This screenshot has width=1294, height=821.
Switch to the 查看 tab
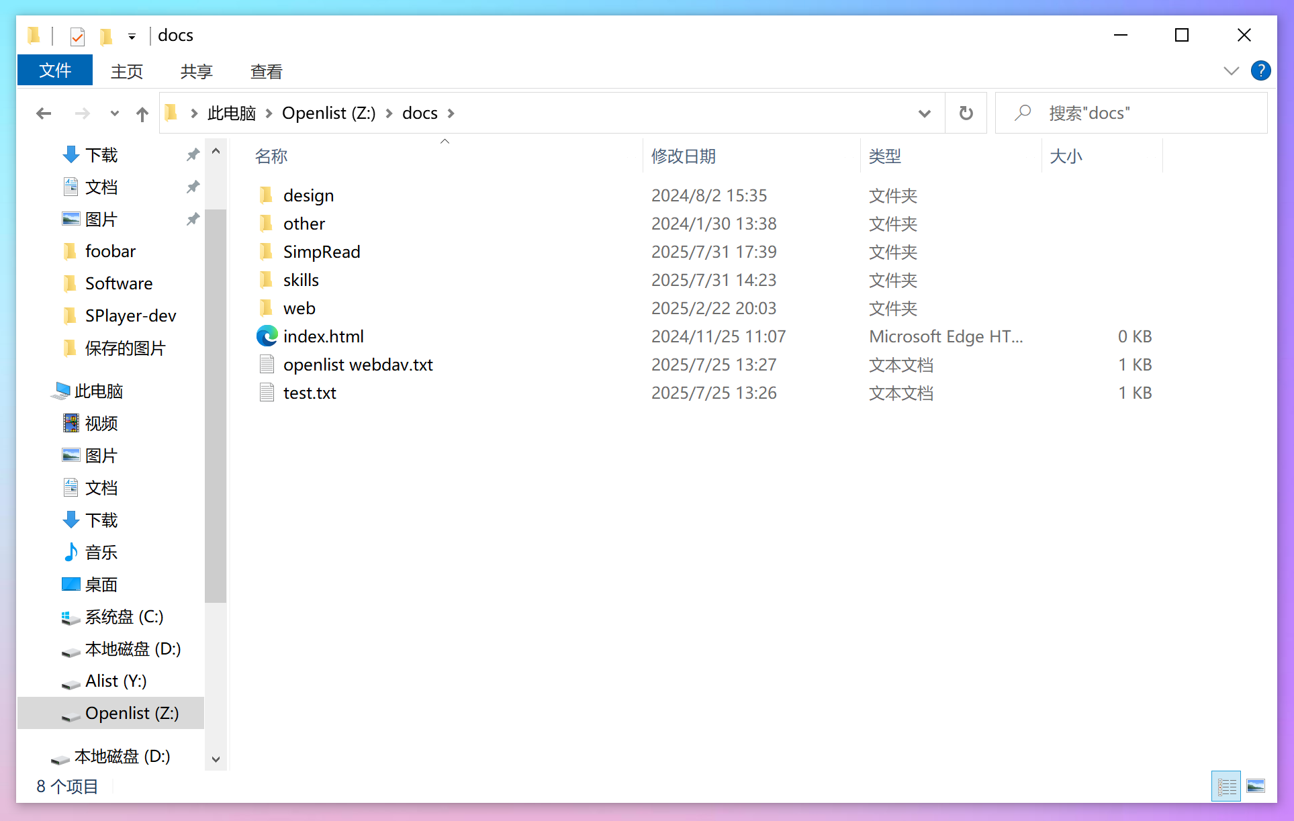click(266, 71)
